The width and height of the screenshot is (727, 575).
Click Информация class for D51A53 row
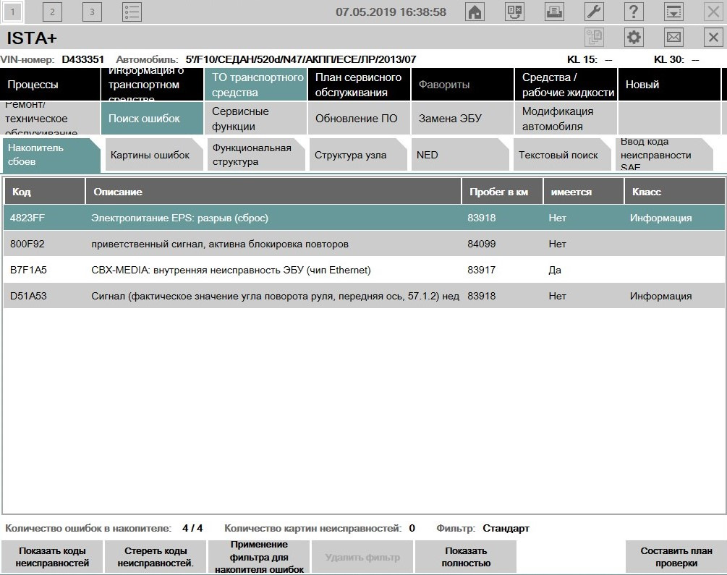tap(660, 296)
